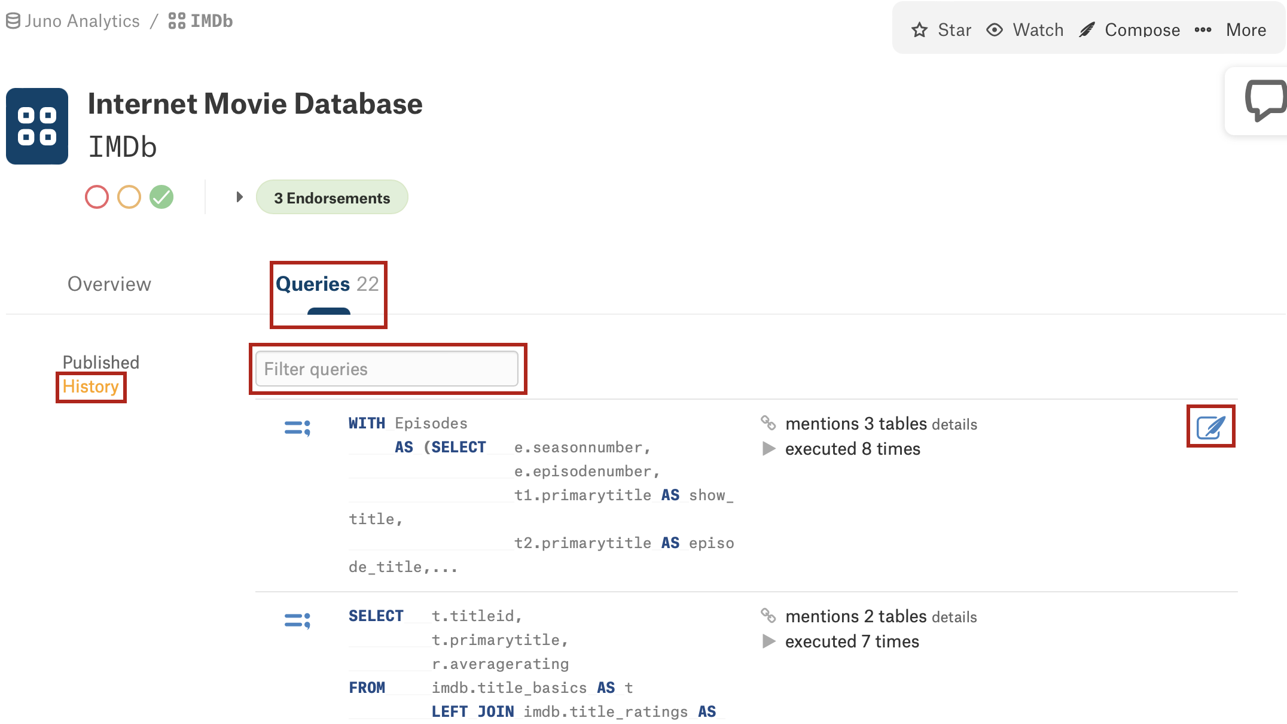The image size is (1287, 724).
Task: Select the red deprecation flag circle
Action: (x=97, y=197)
